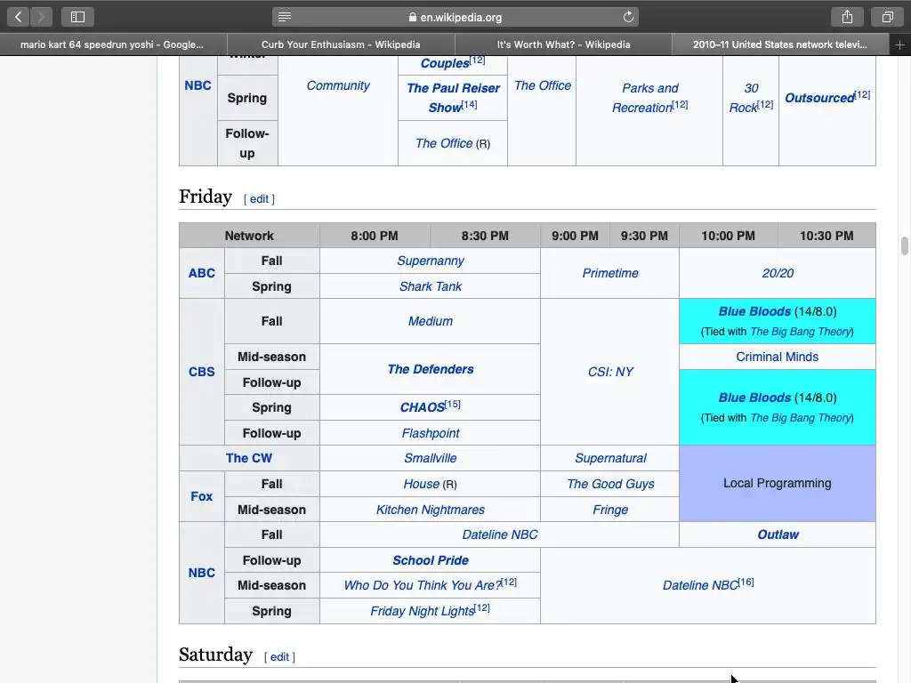Open Friday Night Lights link
The height and width of the screenshot is (683, 911).
click(x=423, y=611)
